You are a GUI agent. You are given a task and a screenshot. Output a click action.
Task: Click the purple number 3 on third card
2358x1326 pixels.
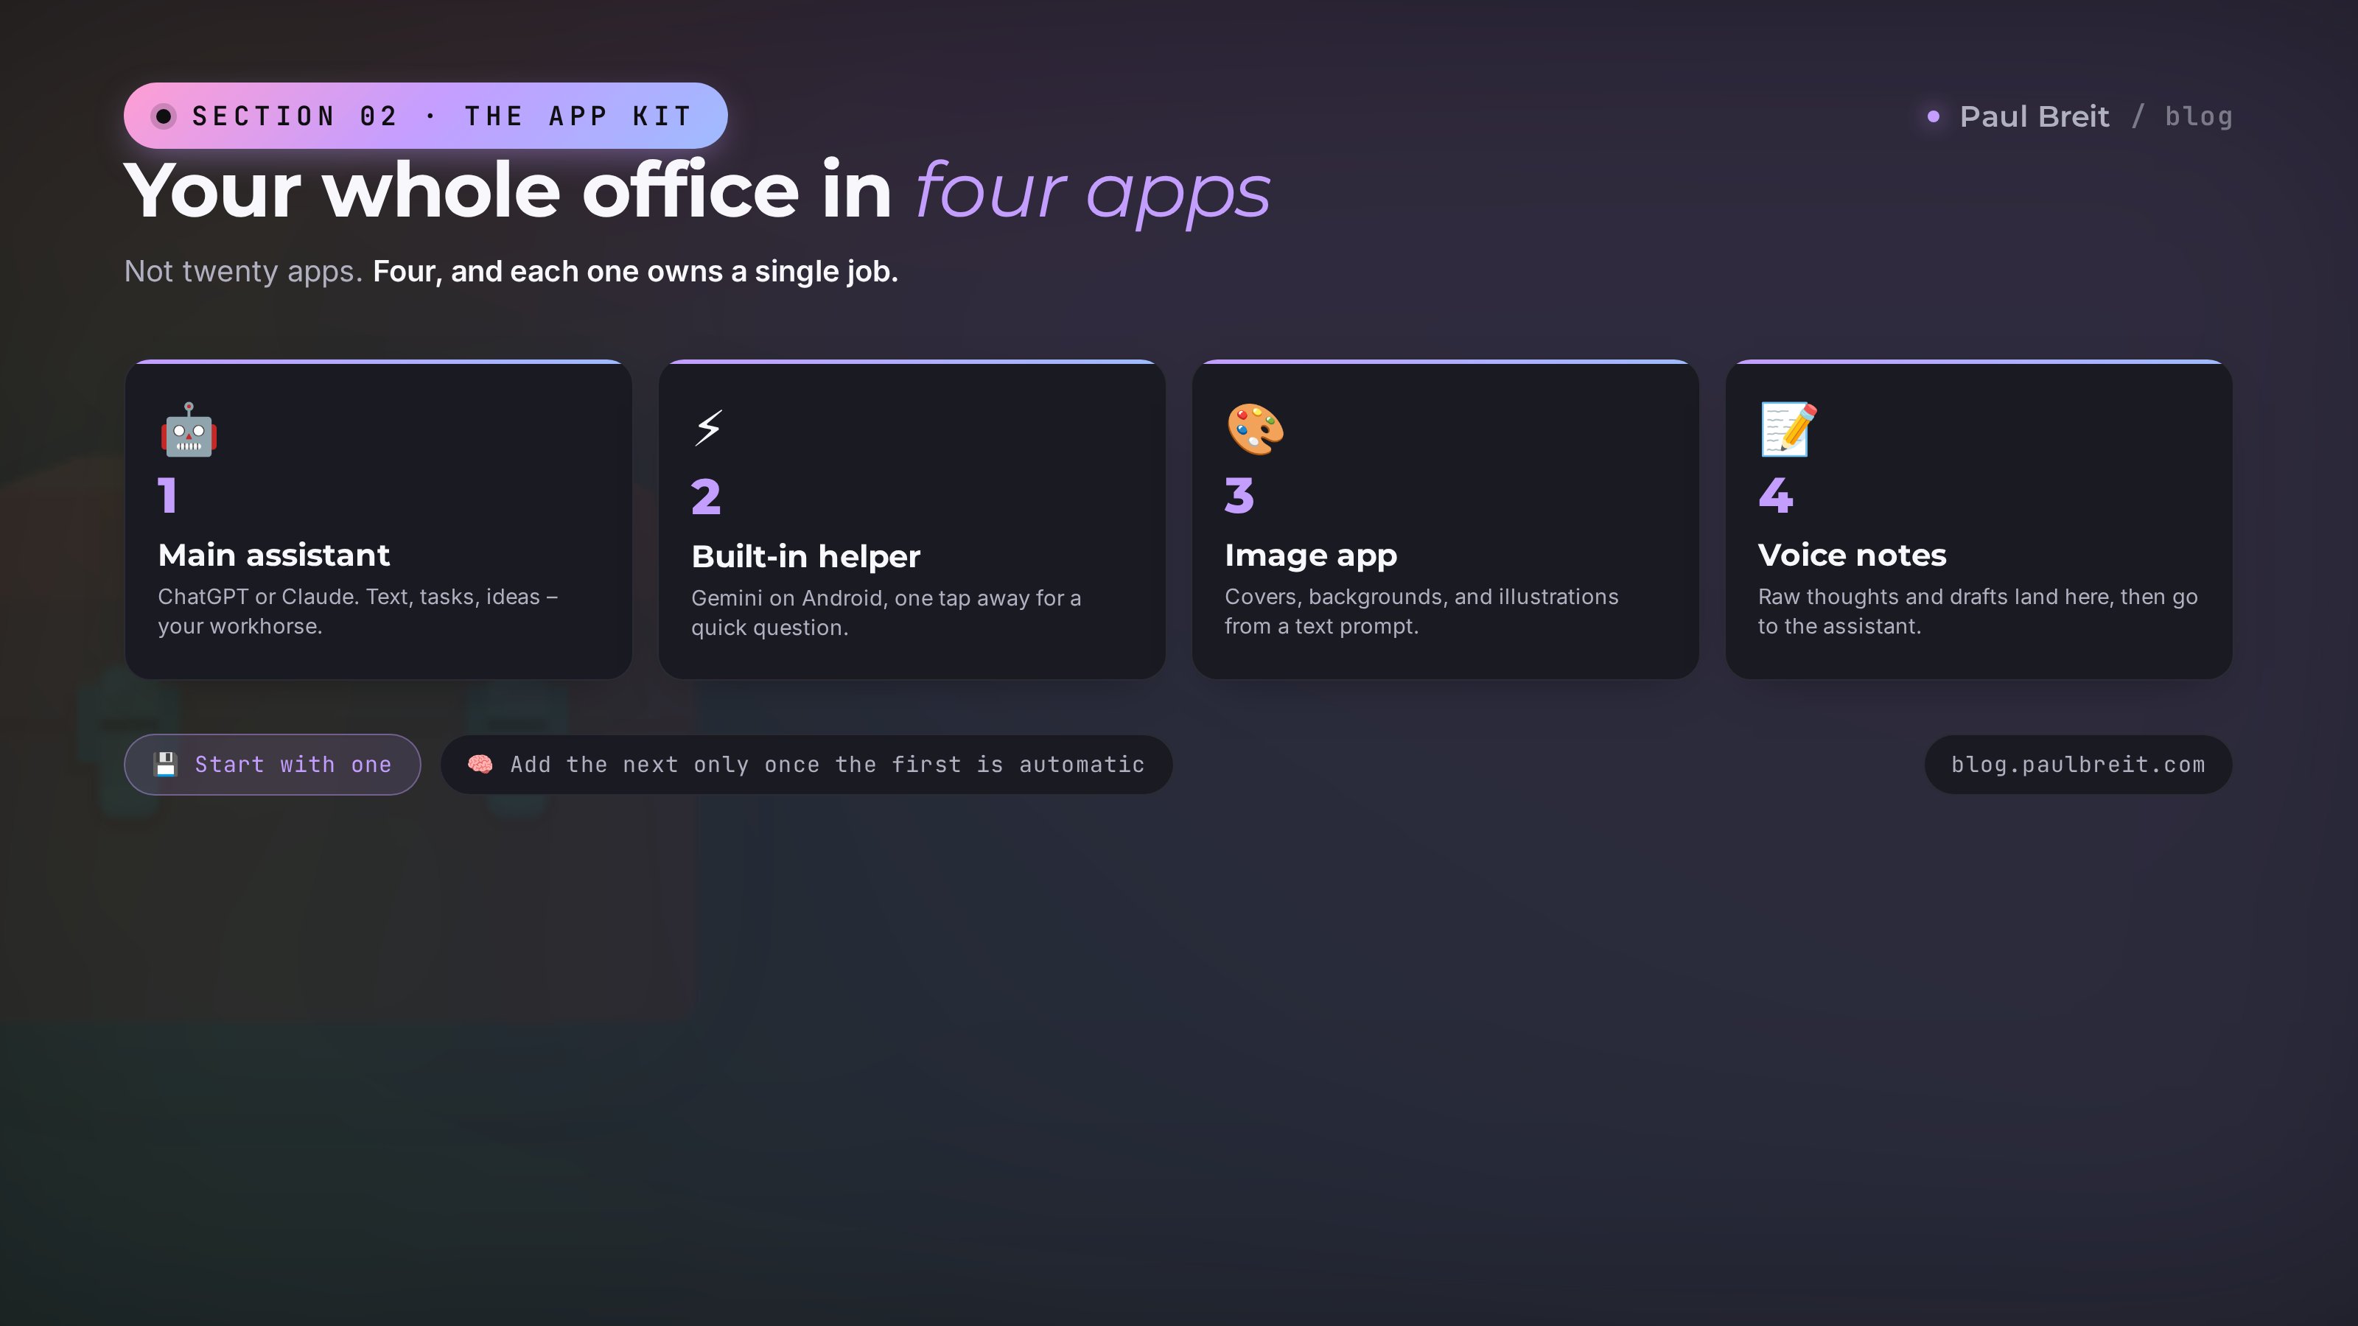1239,496
